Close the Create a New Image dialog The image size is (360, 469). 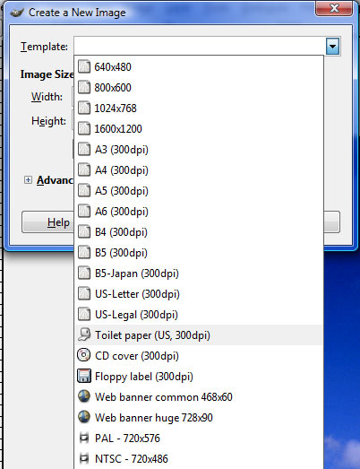[x=334, y=8]
